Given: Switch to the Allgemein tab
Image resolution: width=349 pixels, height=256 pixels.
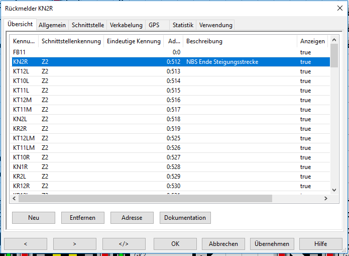Looking at the screenshot, I should point(53,25).
